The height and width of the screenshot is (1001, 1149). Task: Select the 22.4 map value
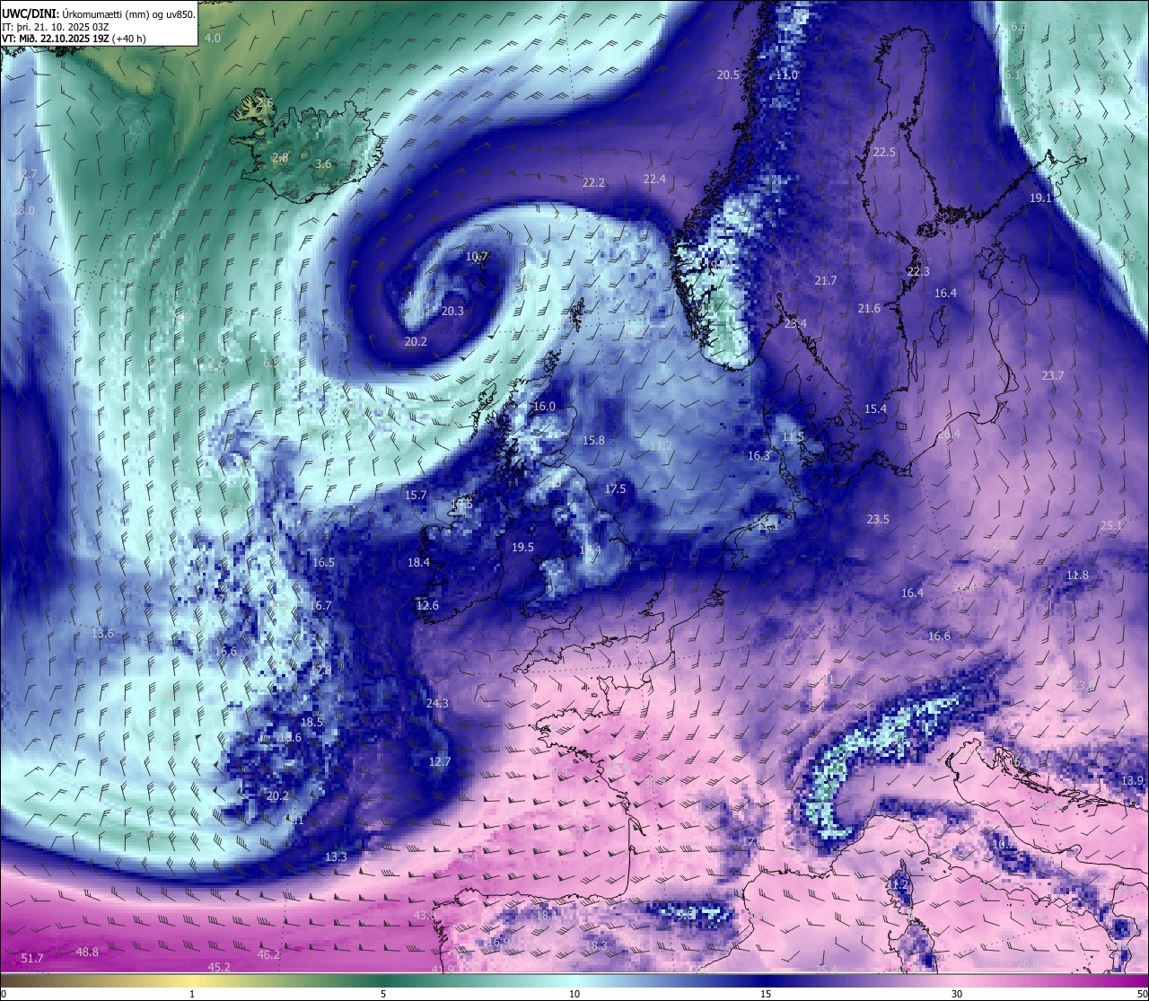[x=654, y=180]
